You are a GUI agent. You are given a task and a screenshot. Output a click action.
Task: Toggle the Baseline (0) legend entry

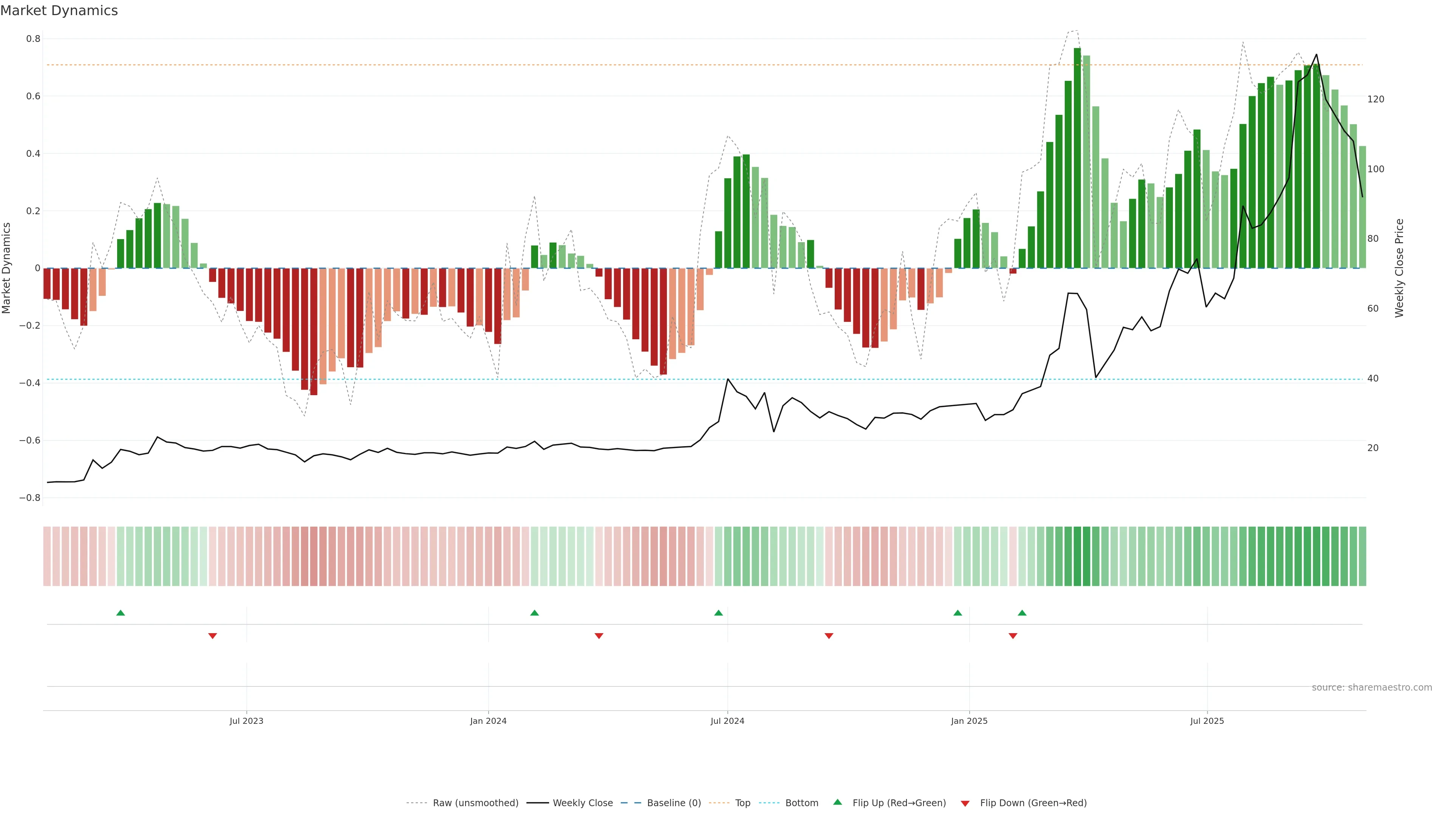674,803
